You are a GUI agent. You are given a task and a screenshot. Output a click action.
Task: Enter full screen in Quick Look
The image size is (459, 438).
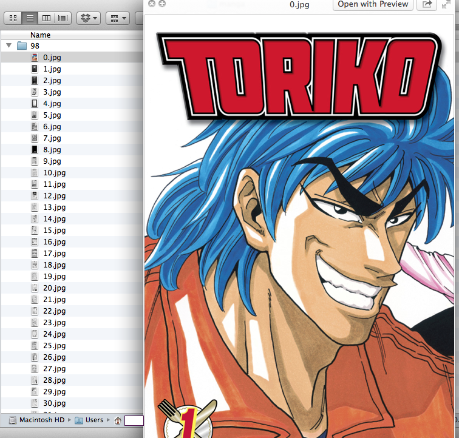pos(161,4)
